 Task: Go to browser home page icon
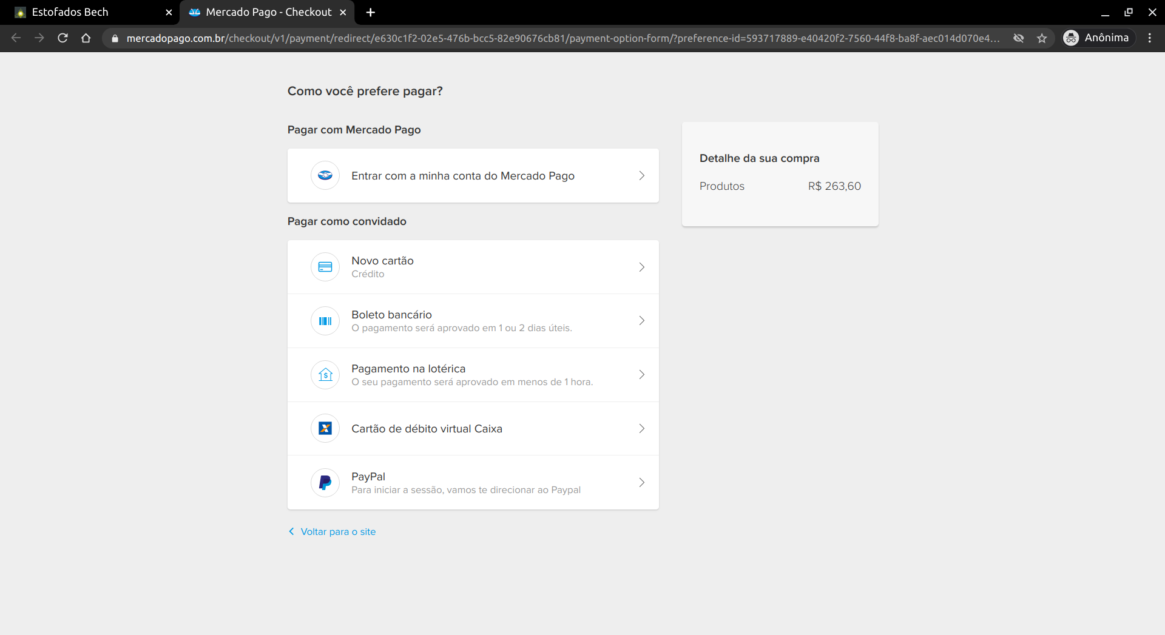tap(86, 38)
